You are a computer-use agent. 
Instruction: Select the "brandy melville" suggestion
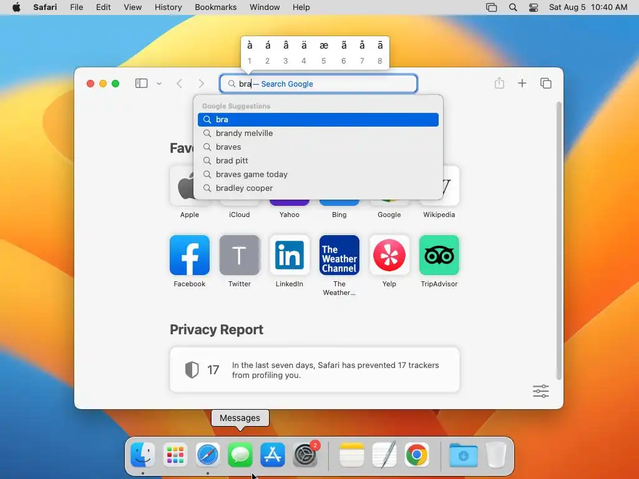coord(318,133)
